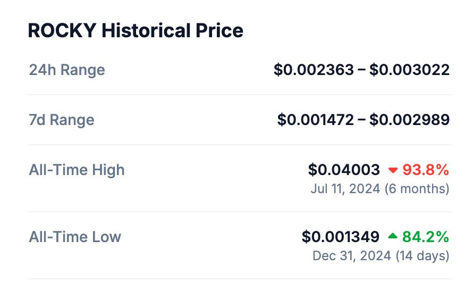The width and height of the screenshot is (473, 282).
Task: Click the red down arrow beside 93.8%
Action: point(393,170)
